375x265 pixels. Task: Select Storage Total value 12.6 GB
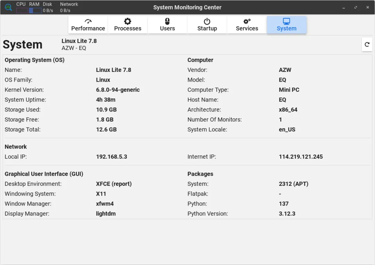[x=107, y=130]
